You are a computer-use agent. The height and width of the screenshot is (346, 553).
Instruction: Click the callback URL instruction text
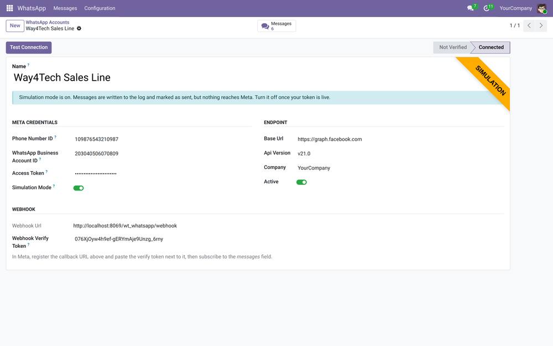coord(142,257)
